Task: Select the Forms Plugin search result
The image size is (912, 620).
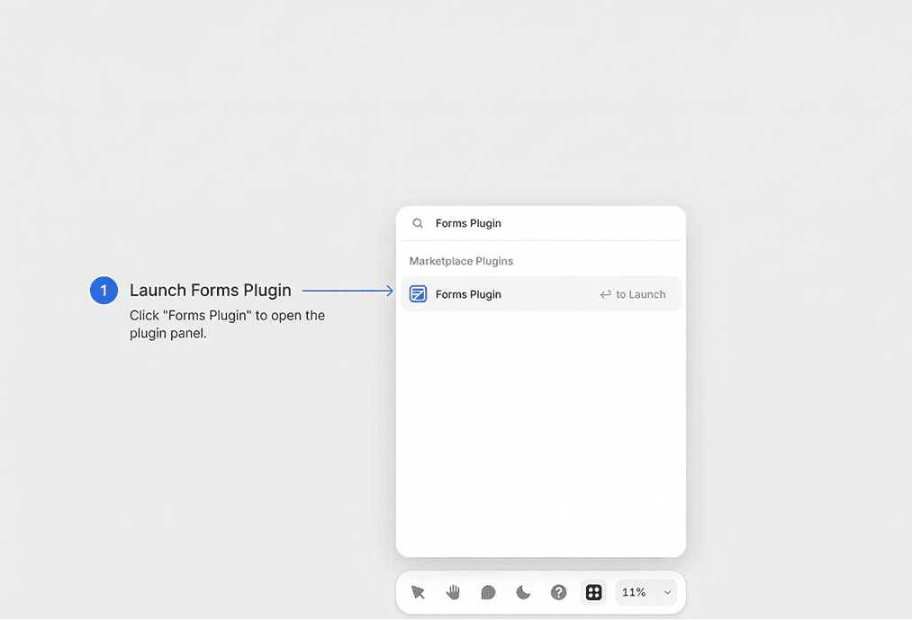Action: (486, 293)
